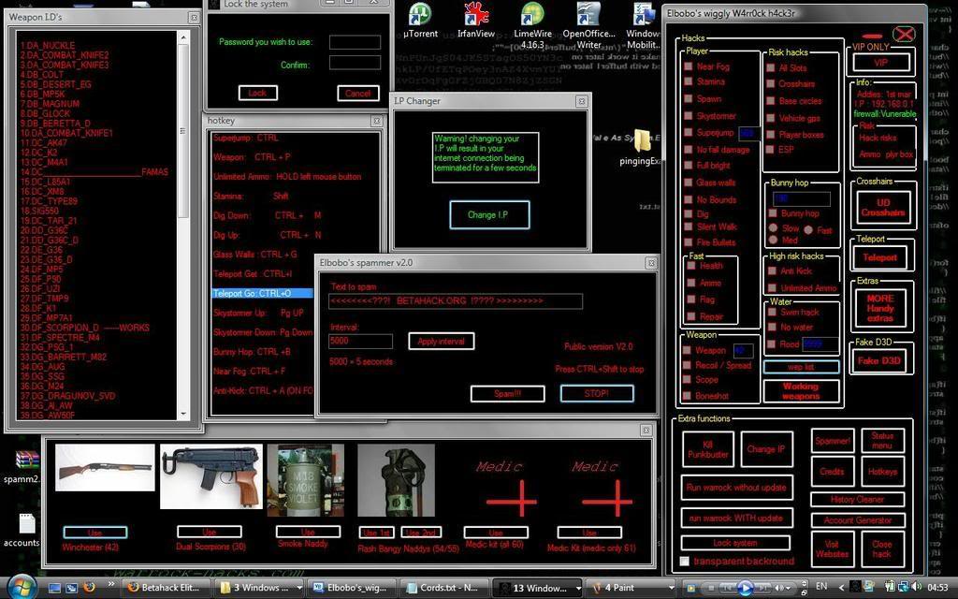Click the volume speaker icon in system tray
The width and height of the screenshot is (958, 599).
click(x=915, y=587)
